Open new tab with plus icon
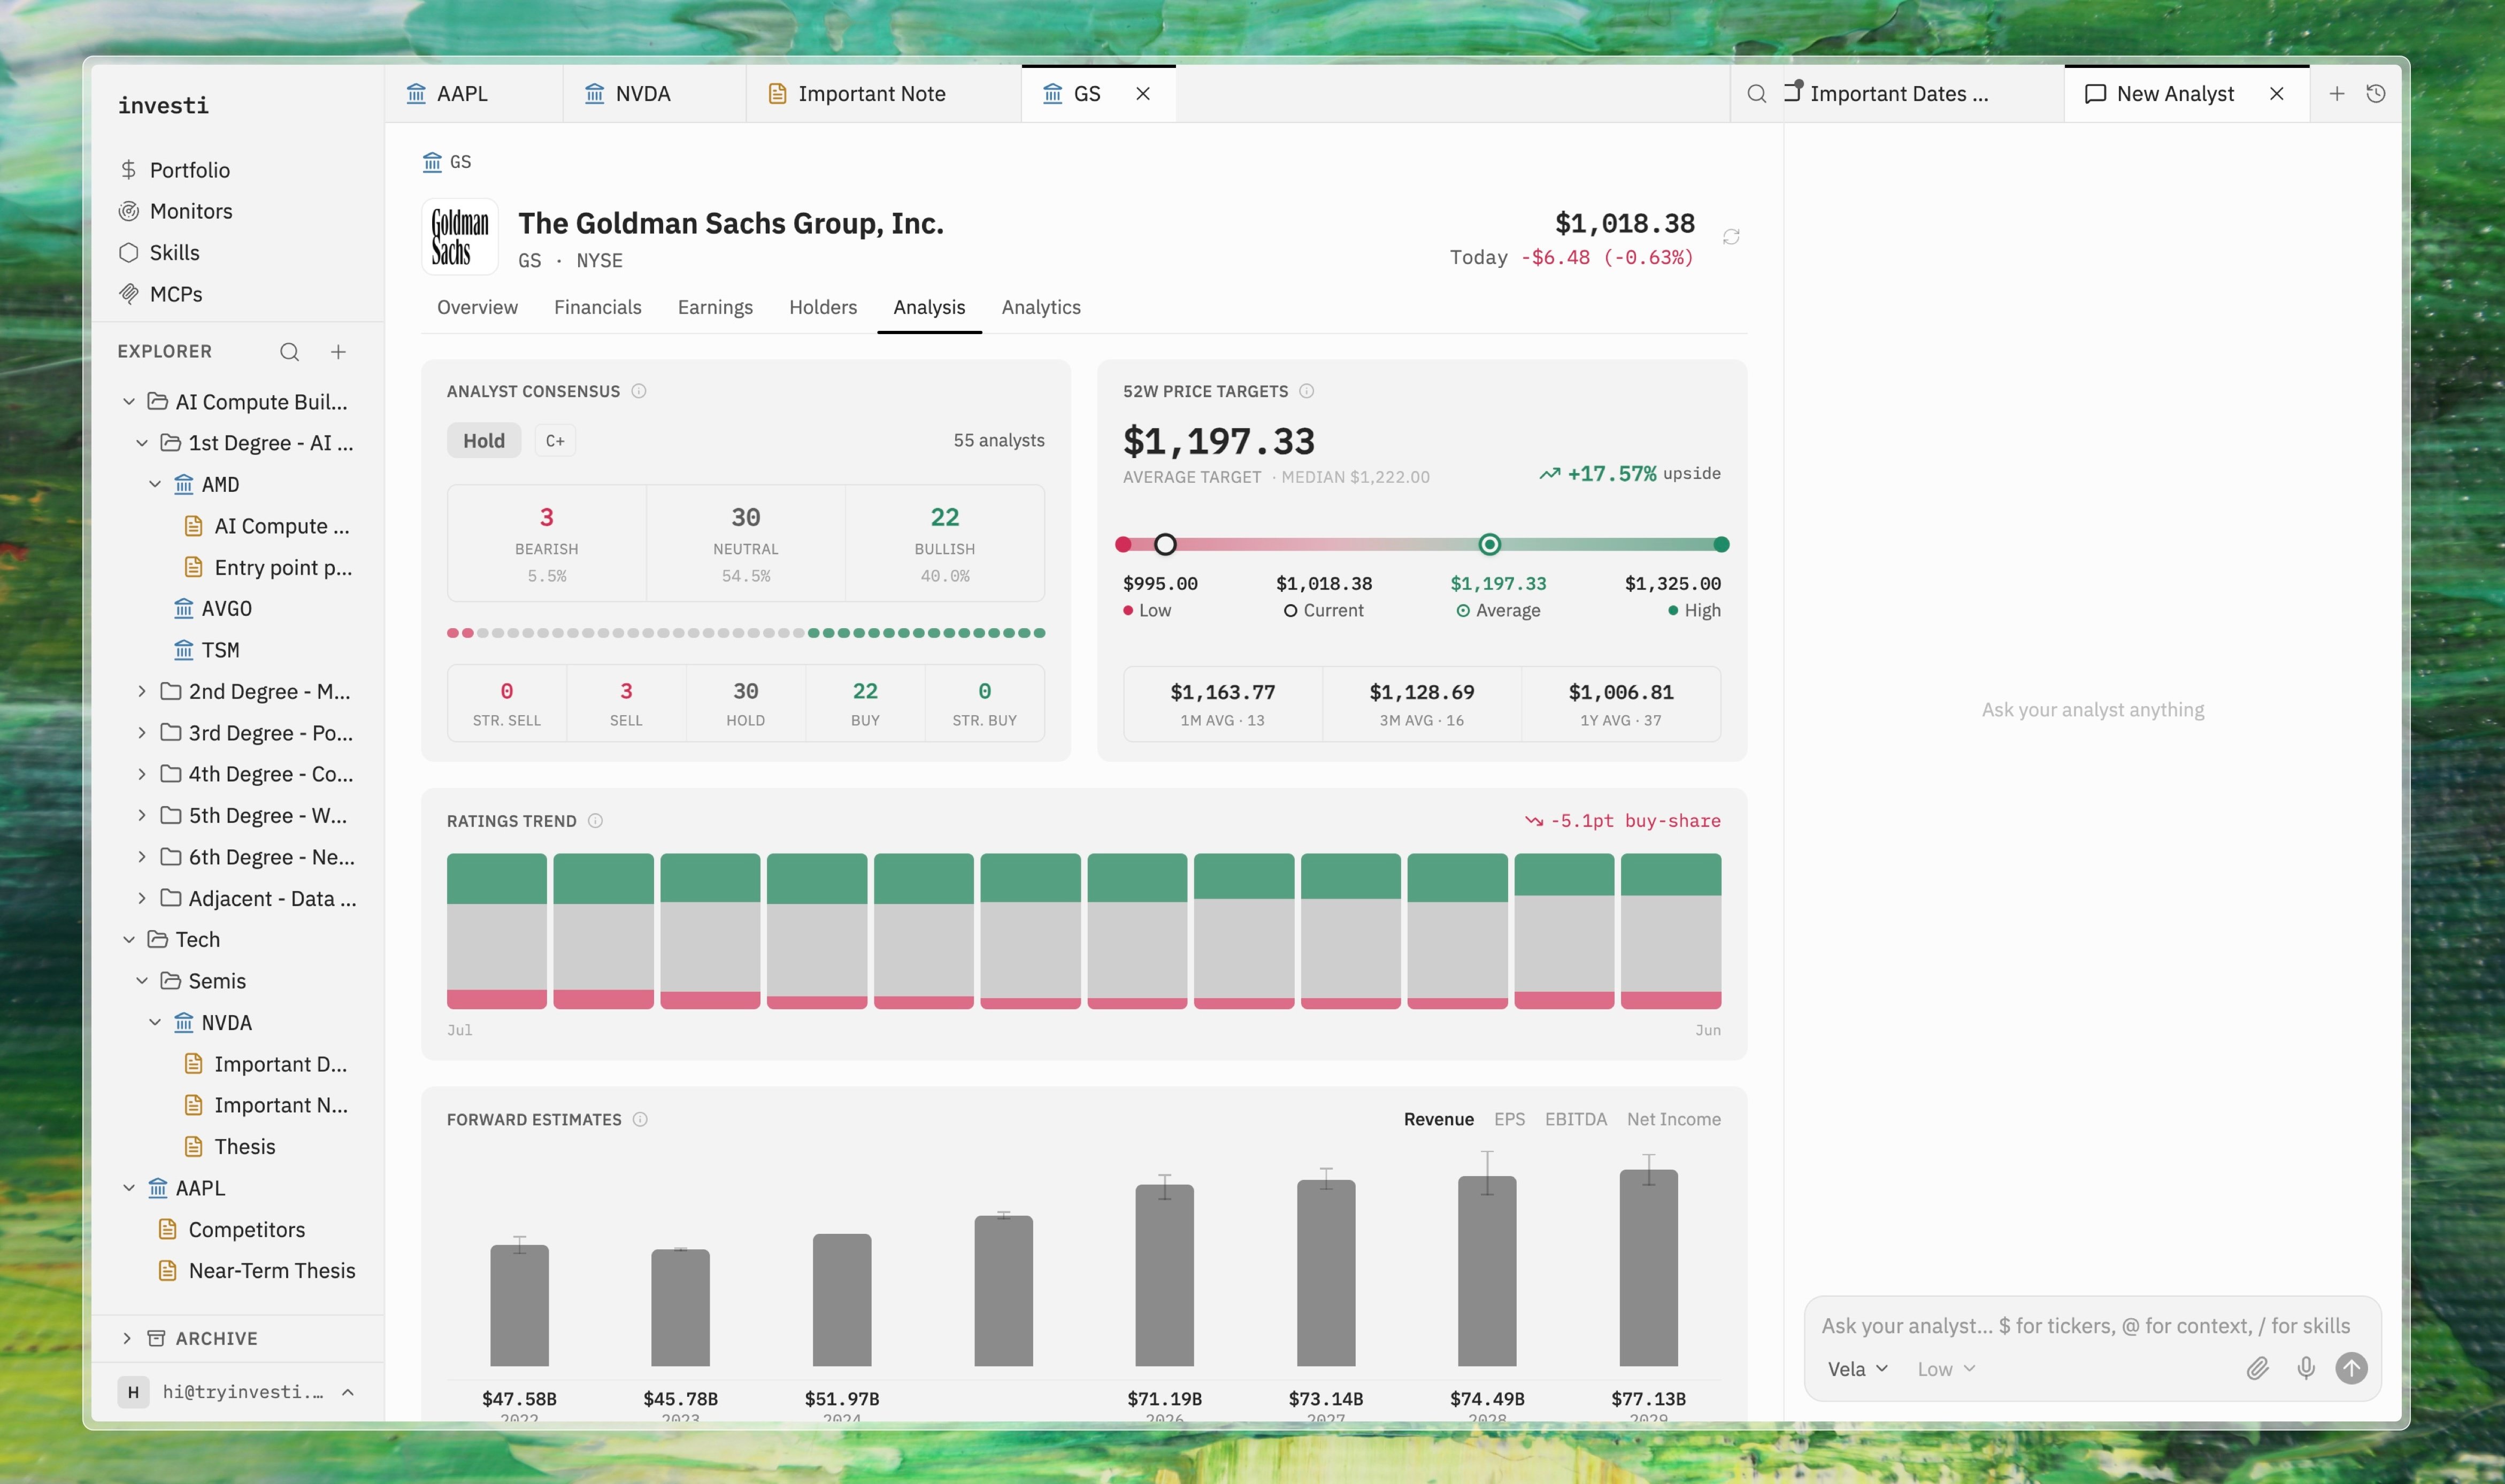Viewport: 2505px width, 1484px height. (x=2337, y=94)
